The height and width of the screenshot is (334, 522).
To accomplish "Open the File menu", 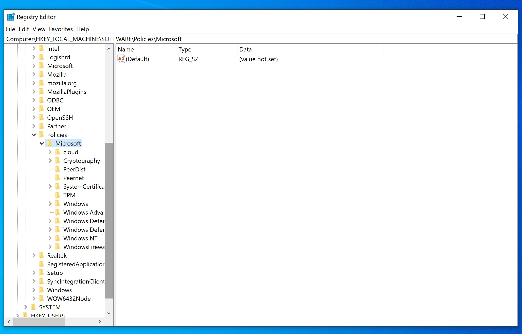I will (10, 29).
